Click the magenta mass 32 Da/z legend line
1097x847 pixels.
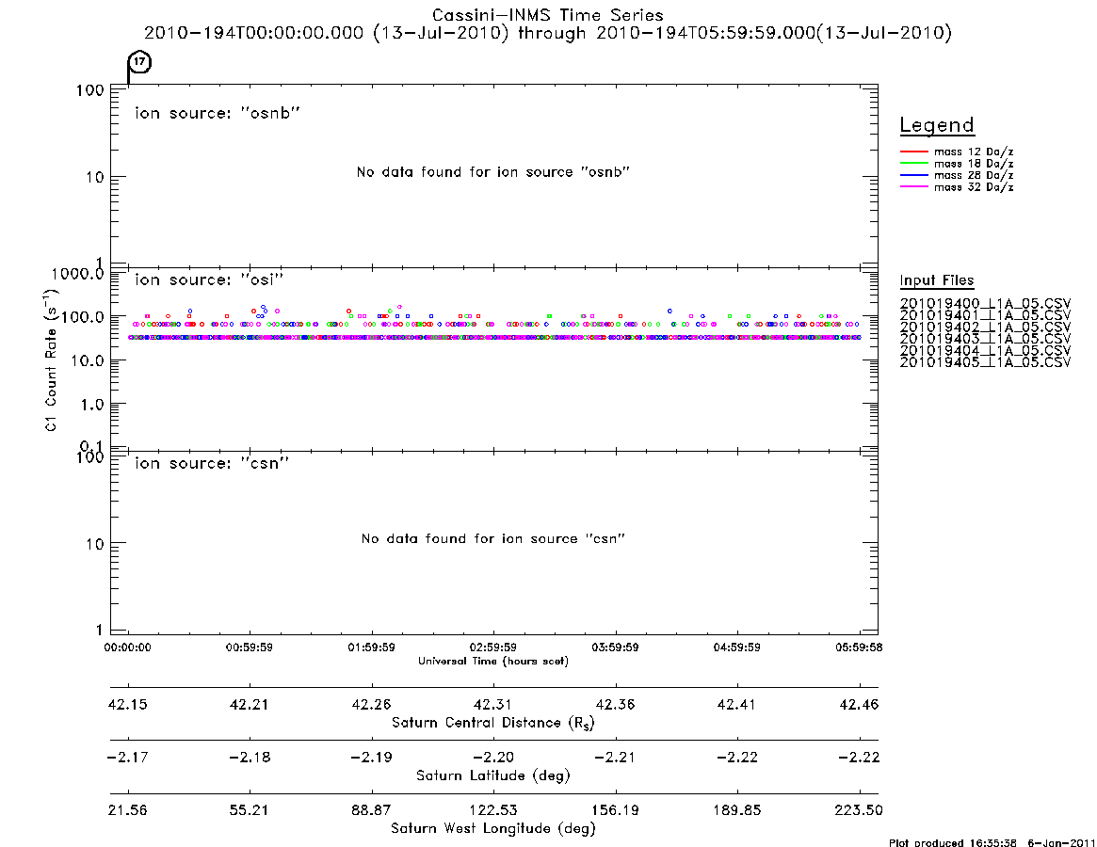[913, 186]
